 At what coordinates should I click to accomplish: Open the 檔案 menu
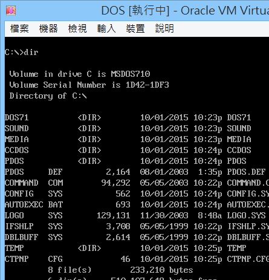[19, 28]
